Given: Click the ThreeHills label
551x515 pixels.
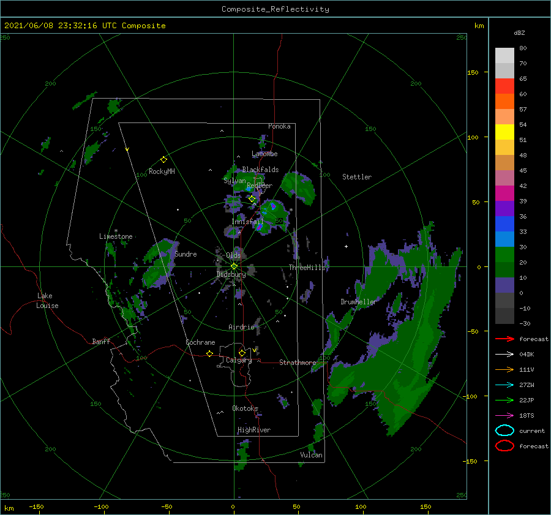Looking at the screenshot, I should (x=307, y=268).
